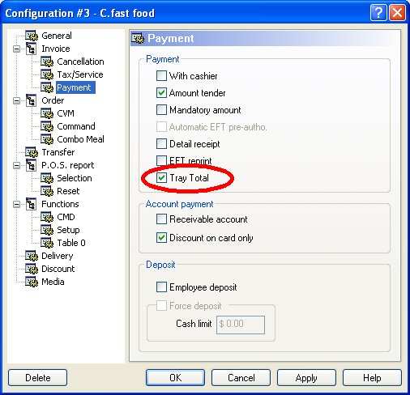
Task: Click the Apply button
Action: [x=306, y=378]
